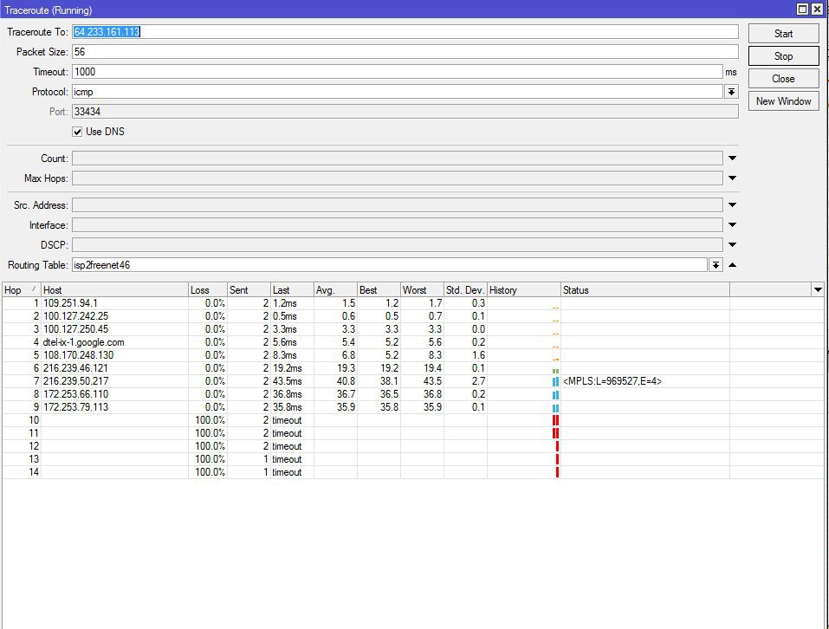Sort table by Last column

tap(293, 289)
